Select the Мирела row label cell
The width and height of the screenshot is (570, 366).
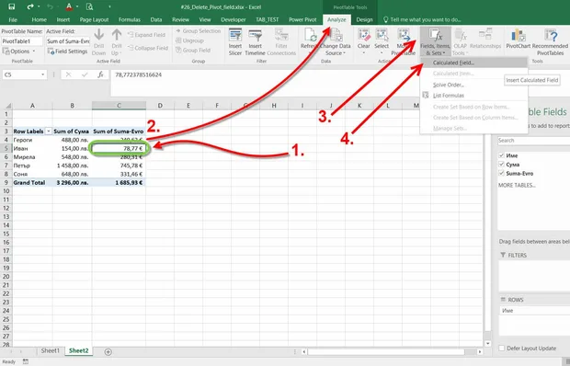click(x=32, y=157)
